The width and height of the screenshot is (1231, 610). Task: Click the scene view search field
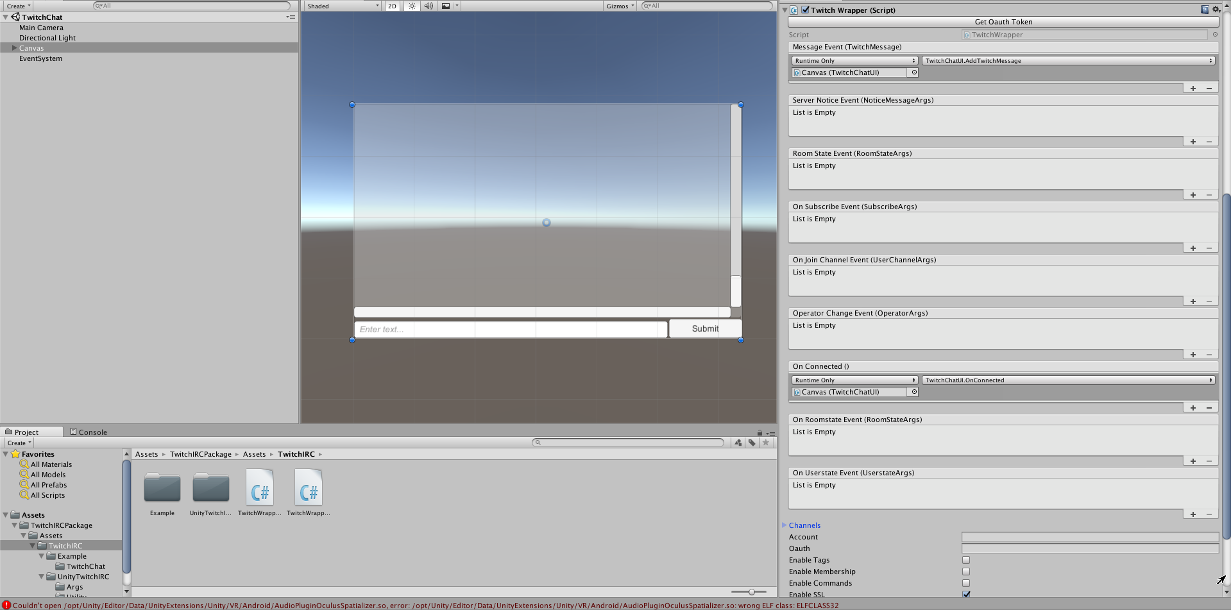tap(707, 6)
